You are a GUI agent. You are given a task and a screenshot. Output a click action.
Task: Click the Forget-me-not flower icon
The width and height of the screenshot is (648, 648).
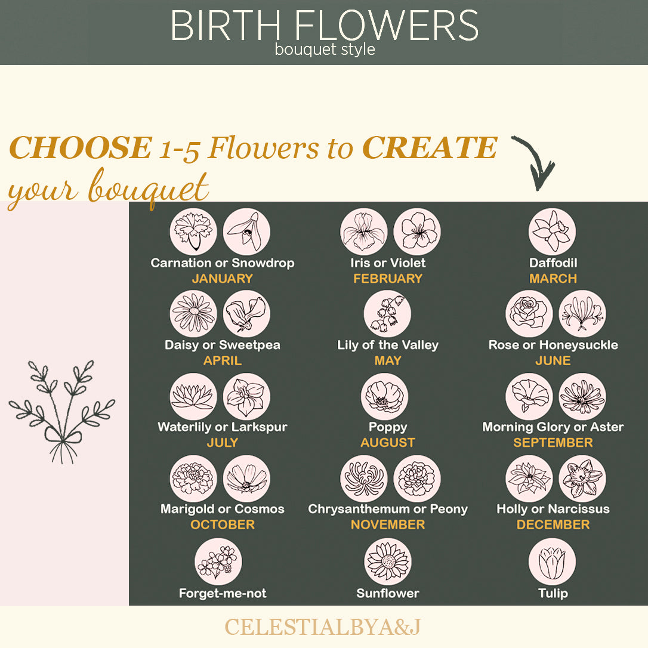click(x=218, y=561)
